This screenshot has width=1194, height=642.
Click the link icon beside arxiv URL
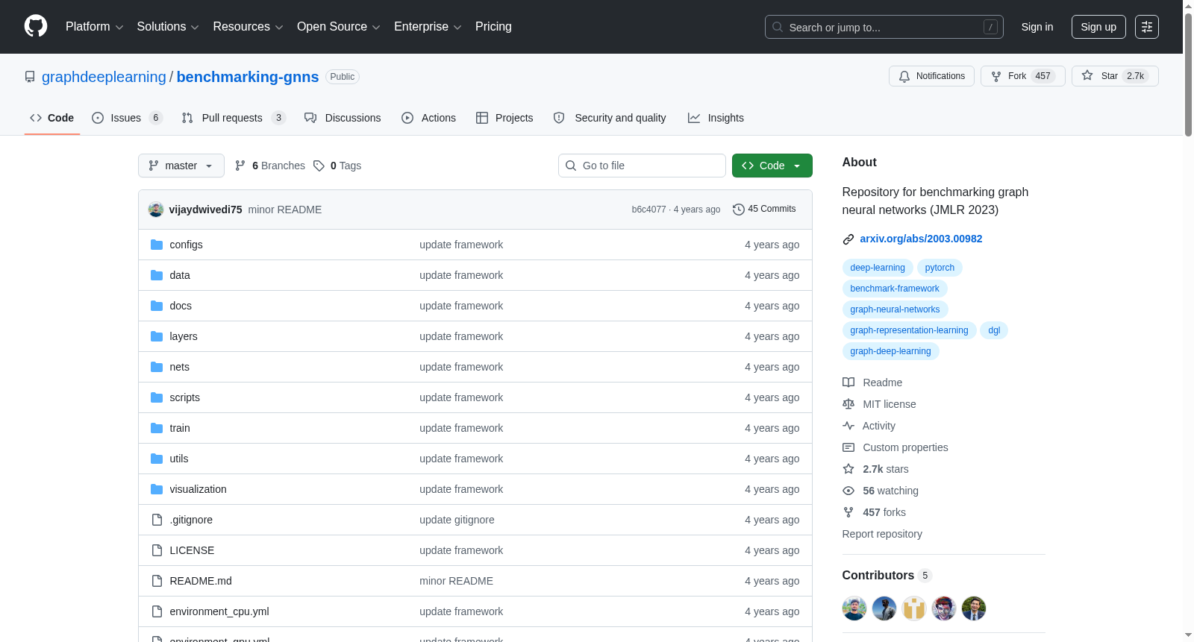point(848,239)
